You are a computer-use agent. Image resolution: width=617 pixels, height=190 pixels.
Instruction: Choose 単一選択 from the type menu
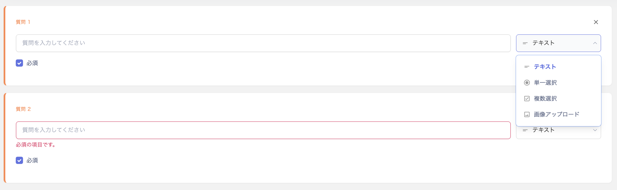(545, 83)
